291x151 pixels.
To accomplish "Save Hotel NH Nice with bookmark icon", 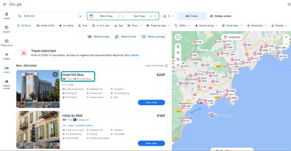I will click(55, 74).
